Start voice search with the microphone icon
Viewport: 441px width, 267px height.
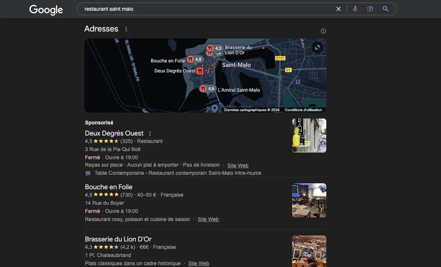click(x=355, y=9)
